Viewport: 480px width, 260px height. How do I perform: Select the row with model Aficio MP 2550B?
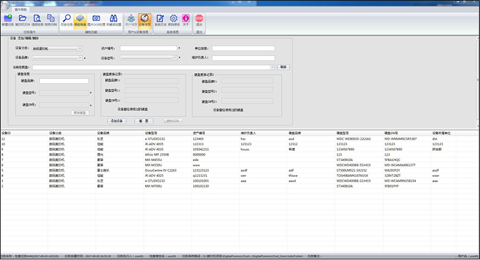click(x=228, y=154)
